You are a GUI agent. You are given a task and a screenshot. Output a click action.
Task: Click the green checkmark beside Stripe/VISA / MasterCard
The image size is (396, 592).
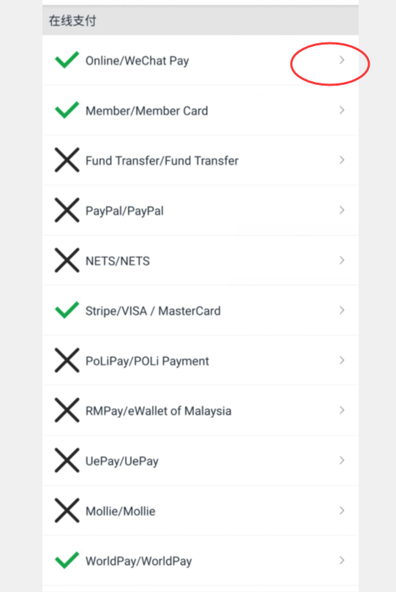coord(67,310)
